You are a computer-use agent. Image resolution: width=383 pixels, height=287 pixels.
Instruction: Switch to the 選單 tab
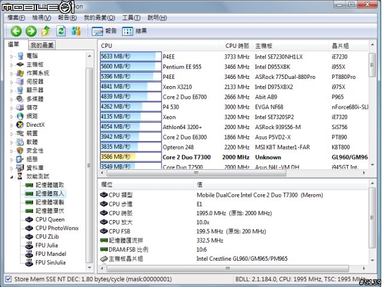point(13,44)
